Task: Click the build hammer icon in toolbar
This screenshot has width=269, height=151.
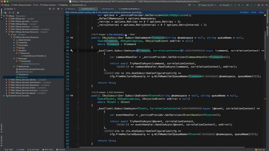Action: coord(194,5)
